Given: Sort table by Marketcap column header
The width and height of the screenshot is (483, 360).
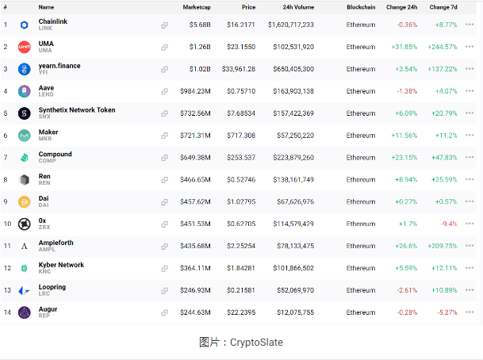Looking at the screenshot, I should coord(197,6).
